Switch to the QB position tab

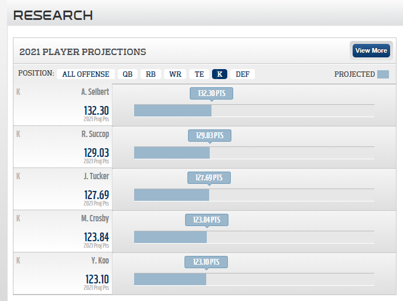[128, 74]
